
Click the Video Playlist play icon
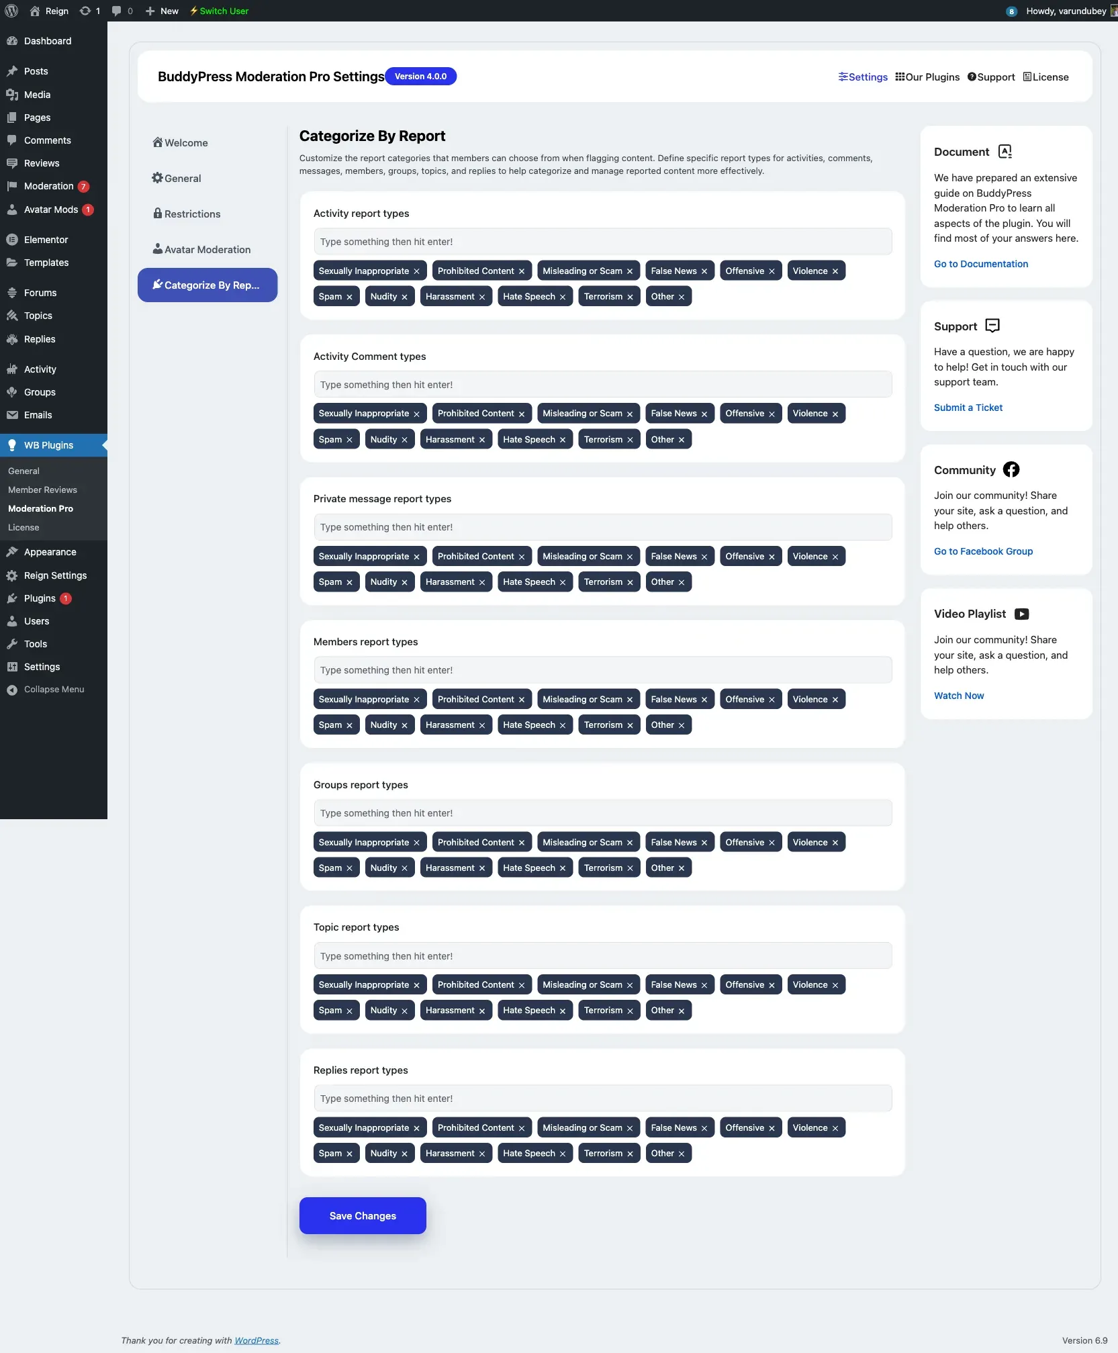(x=1022, y=614)
